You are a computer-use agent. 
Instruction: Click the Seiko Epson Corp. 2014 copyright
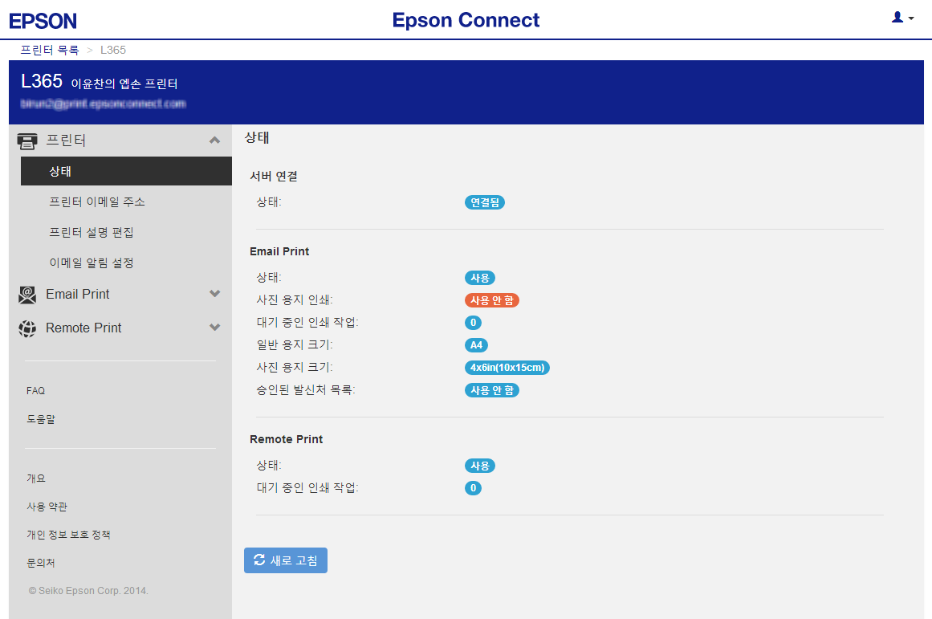click(88, 590)
